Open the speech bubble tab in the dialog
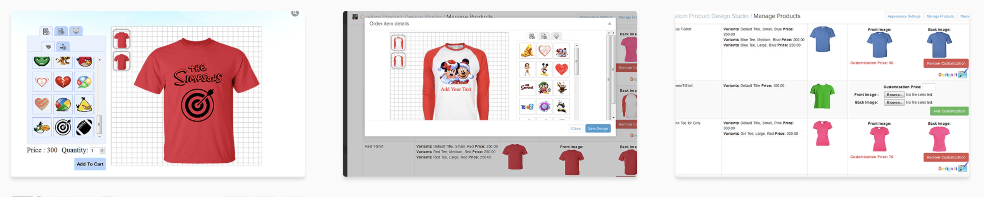 (556, 37)
